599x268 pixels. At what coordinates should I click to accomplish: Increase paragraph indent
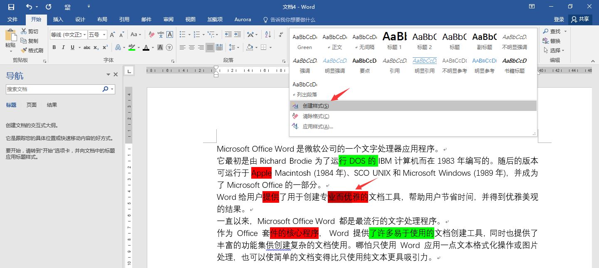pos(237,34)
